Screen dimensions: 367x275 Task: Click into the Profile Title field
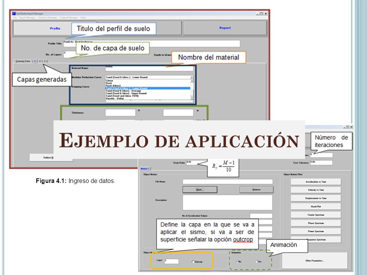pyautogui.click(x=152, y=44)
